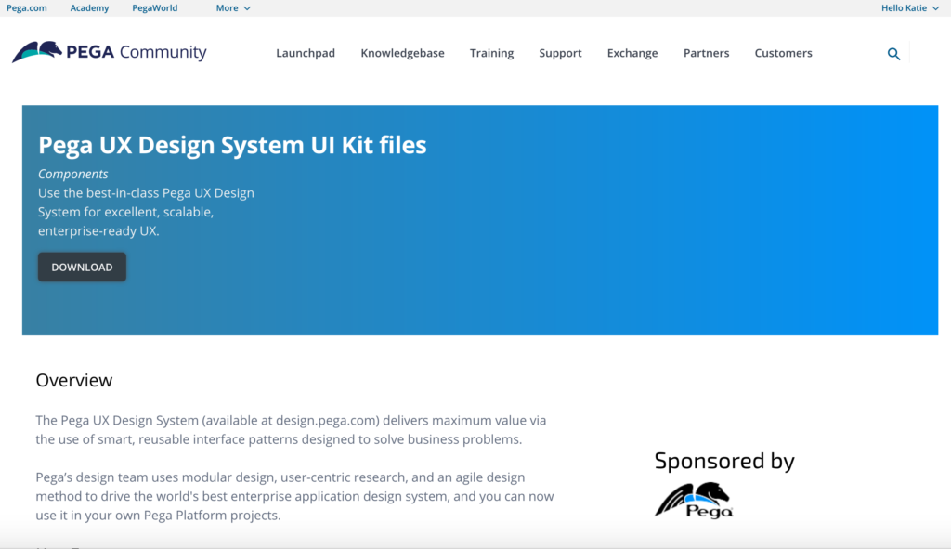The height and width of the screenshot is (549, 951).
Task: Navigate to the Knowledgebase section
Action: pos(402,53)
